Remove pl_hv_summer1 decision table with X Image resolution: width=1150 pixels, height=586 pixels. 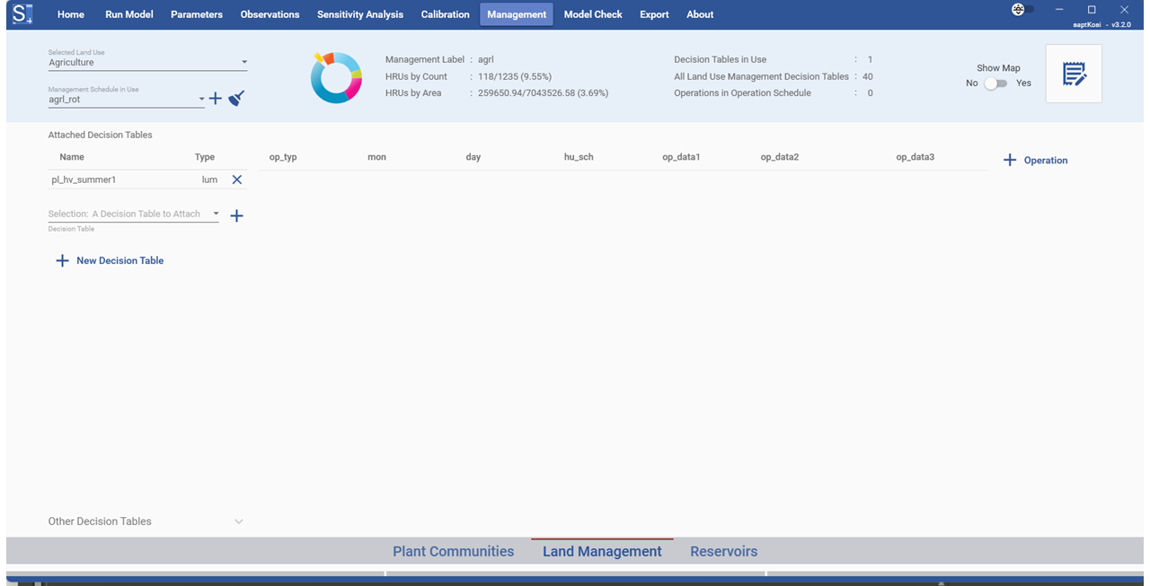(237, 179)
